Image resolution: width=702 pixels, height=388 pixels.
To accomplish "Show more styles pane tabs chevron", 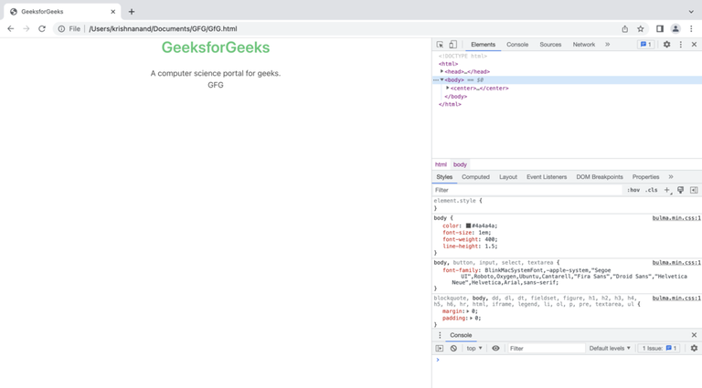I will coord(671,177).
